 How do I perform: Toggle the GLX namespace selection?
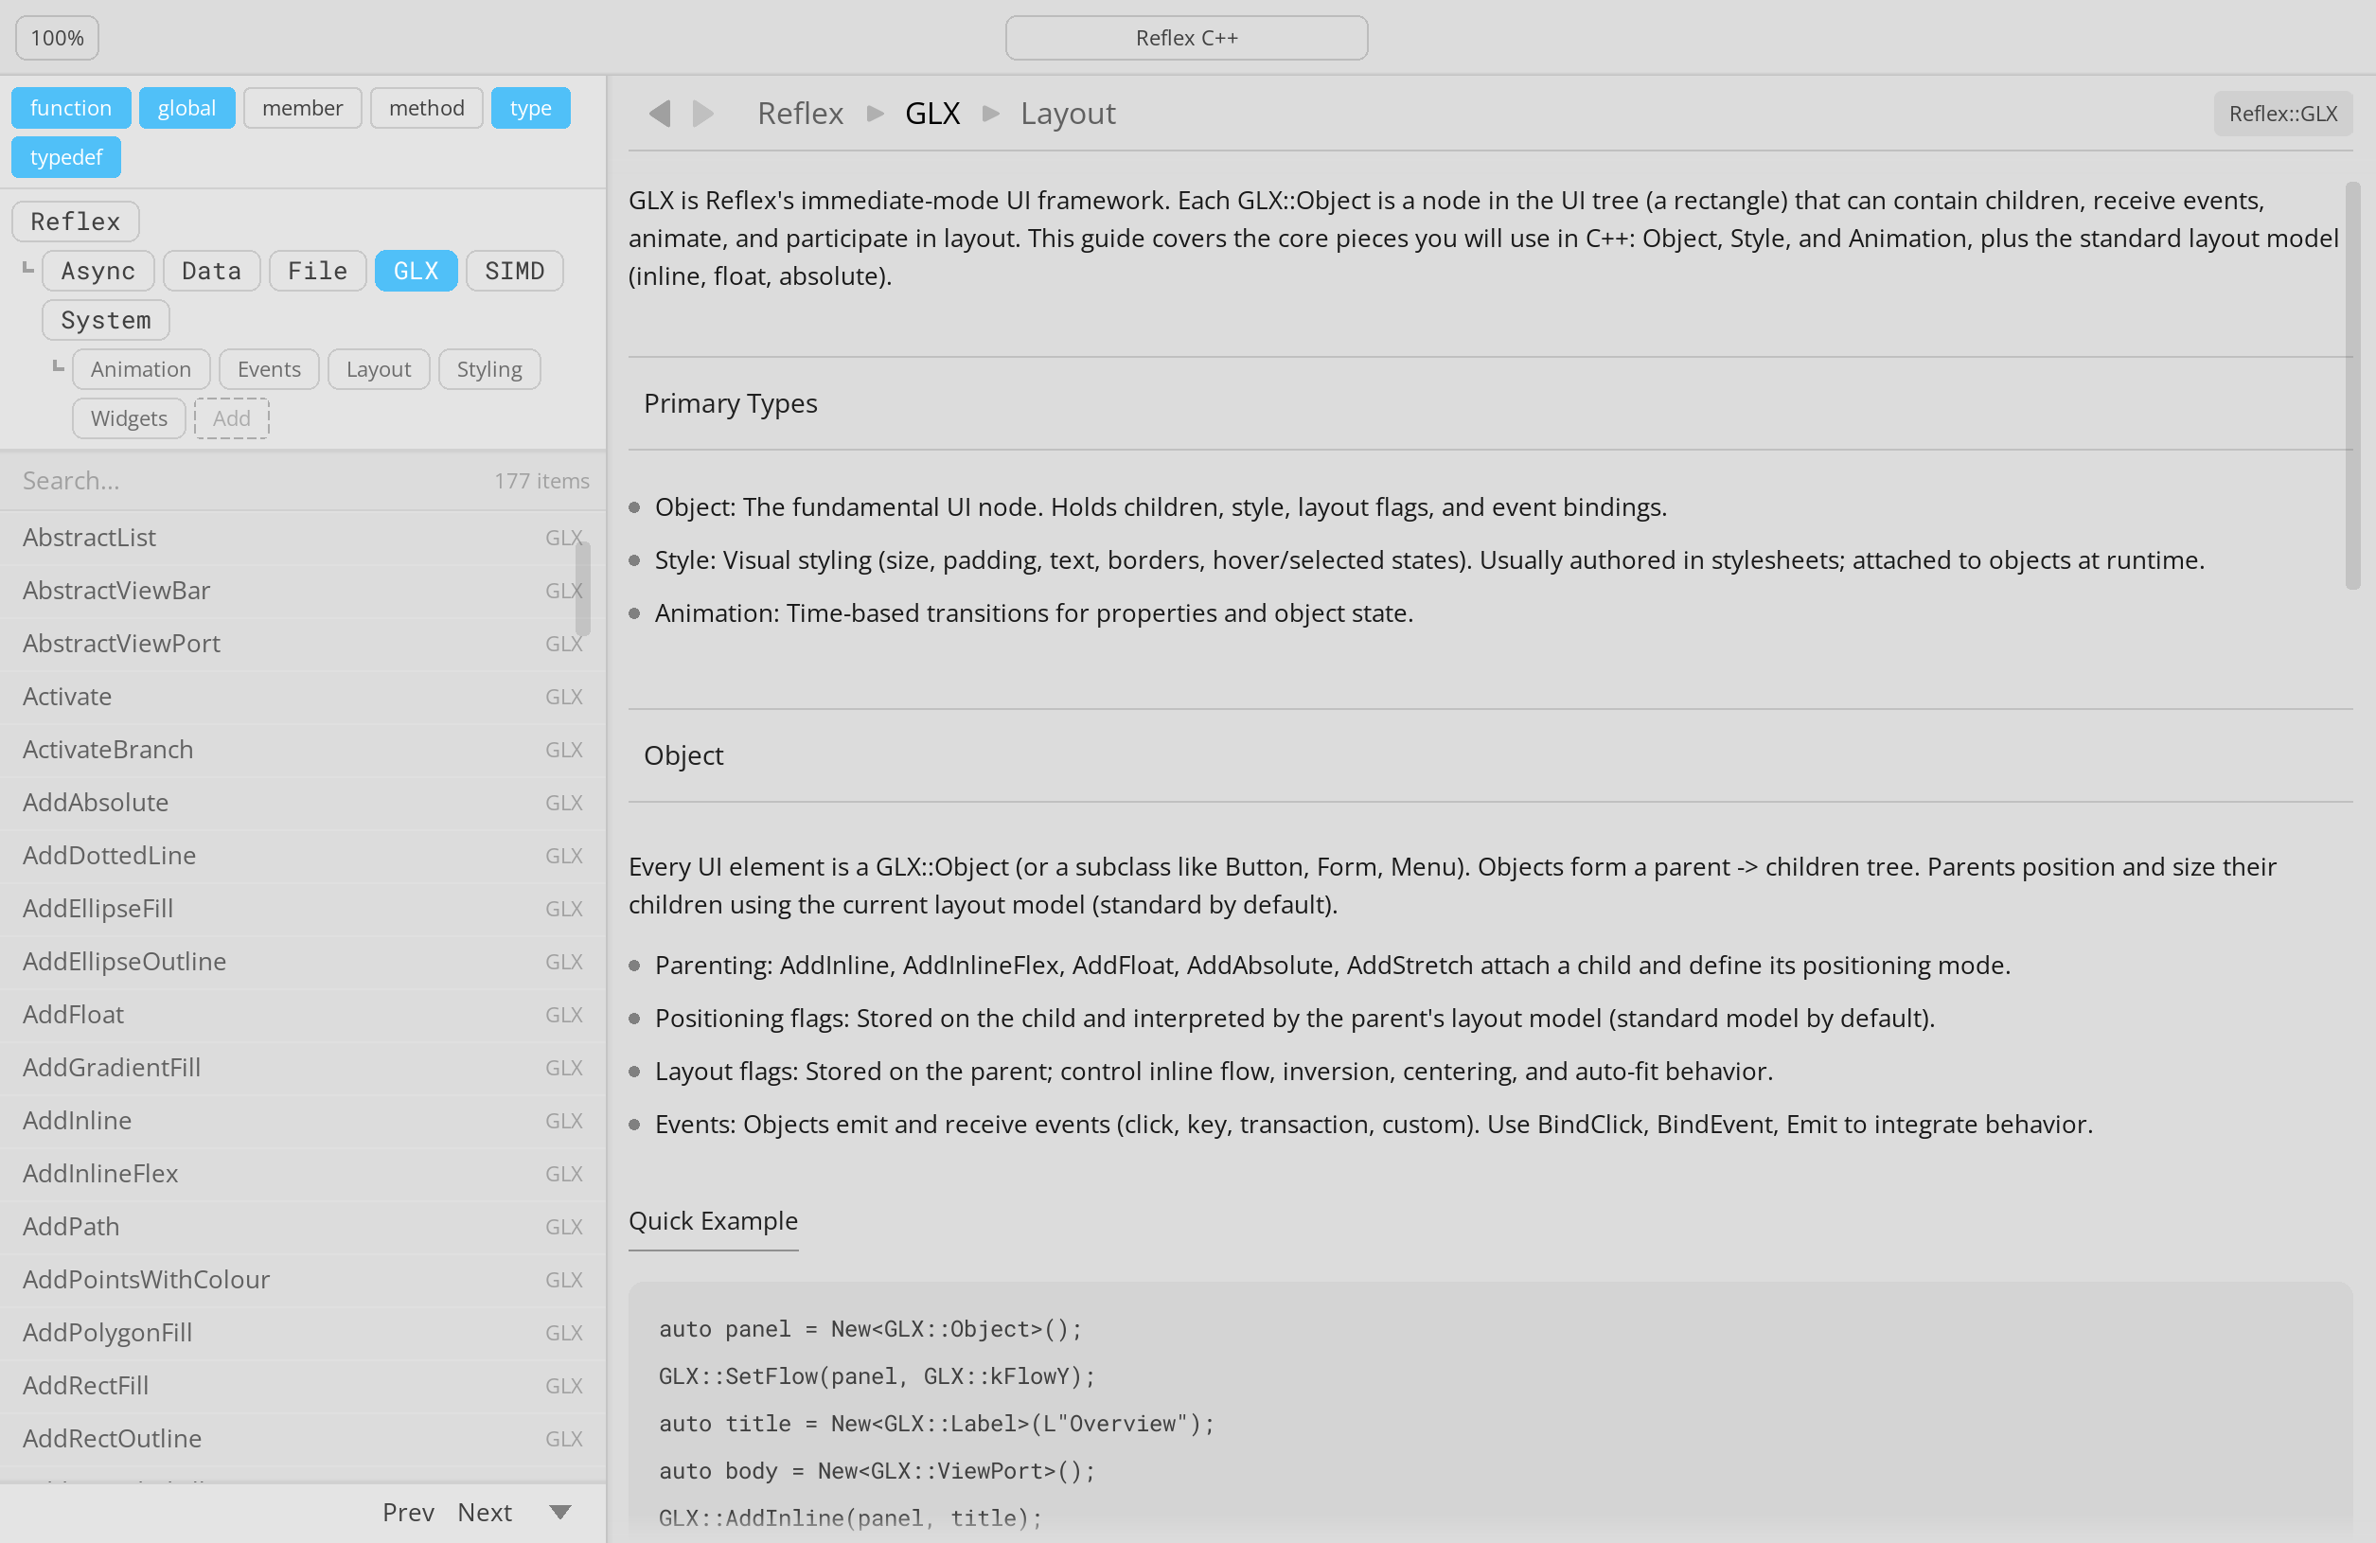coord(417,271)
